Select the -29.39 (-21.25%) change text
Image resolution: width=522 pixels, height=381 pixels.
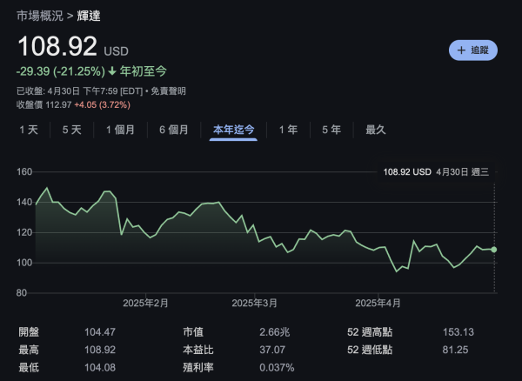61,71
